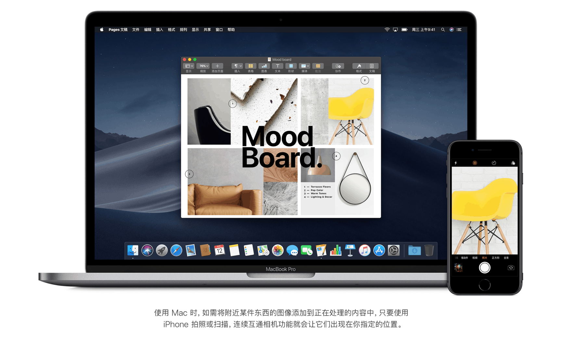The image size is (564, 350).
Task: Open App Store from the Dock
Action: click(x=379, y=250)
